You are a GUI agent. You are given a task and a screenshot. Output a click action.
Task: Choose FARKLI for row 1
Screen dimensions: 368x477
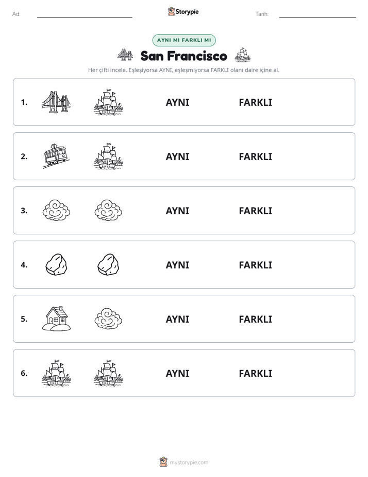point(255,103)
